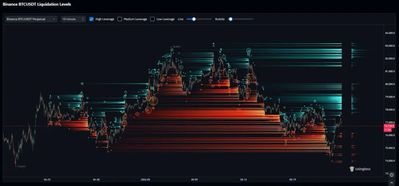
Task: Adjust the Bubble slider handle
Action: (230, 19)
